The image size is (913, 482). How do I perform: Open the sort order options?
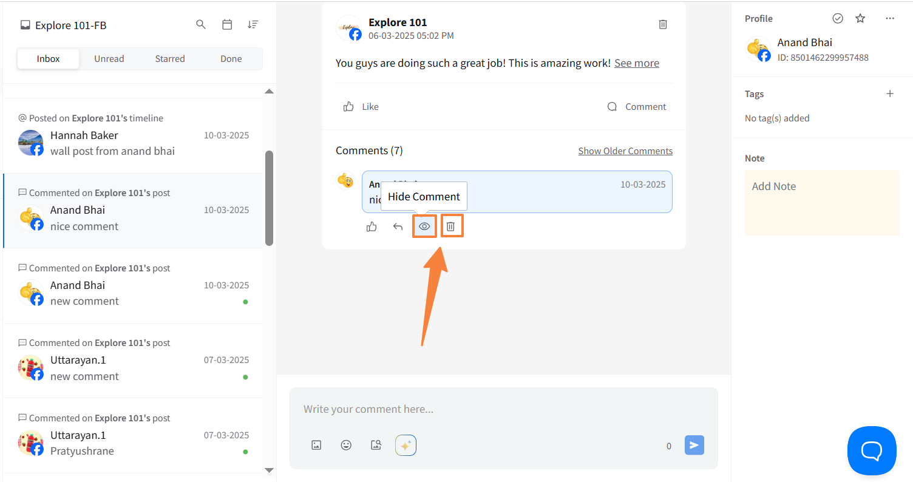253,25
